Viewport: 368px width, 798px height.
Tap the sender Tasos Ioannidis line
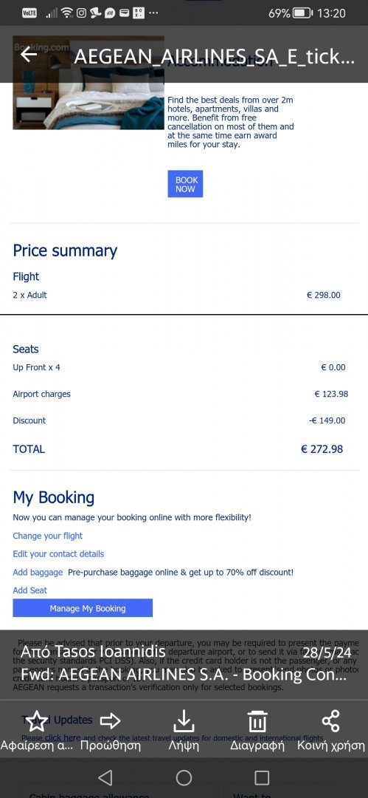[93, 652]
